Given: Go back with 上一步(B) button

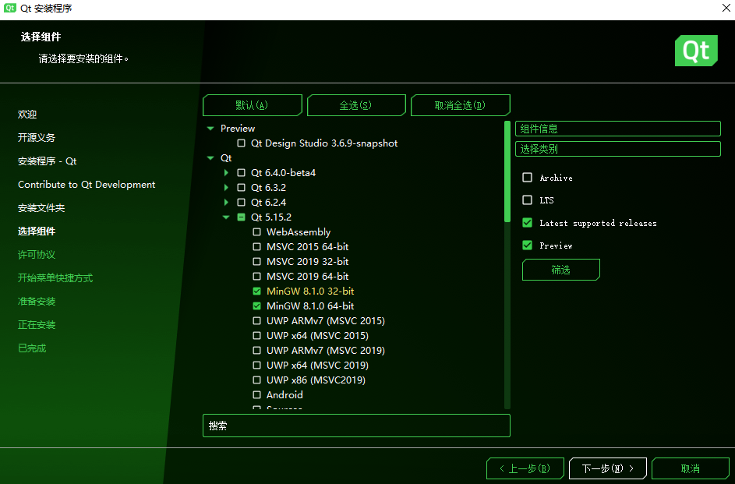Looking at the screenshot, I should [x=525, y=468].
